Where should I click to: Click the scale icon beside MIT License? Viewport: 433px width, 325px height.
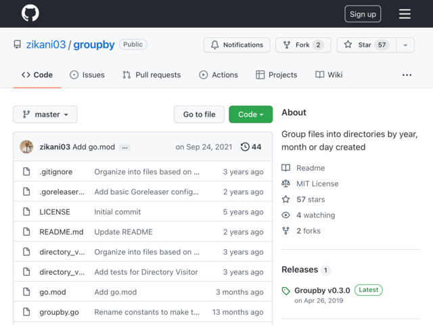coord(286,183)
